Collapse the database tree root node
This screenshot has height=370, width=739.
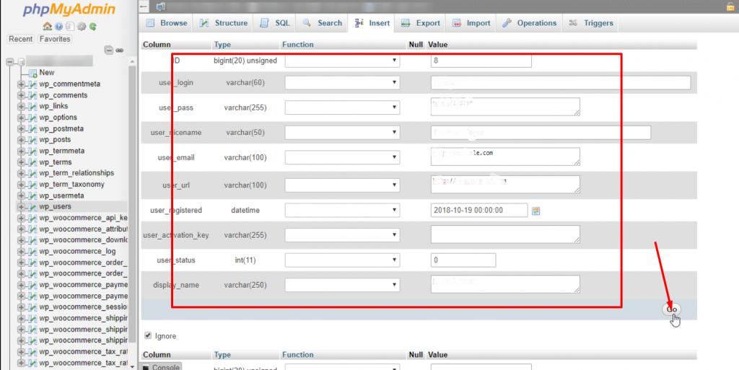point(11,62)
